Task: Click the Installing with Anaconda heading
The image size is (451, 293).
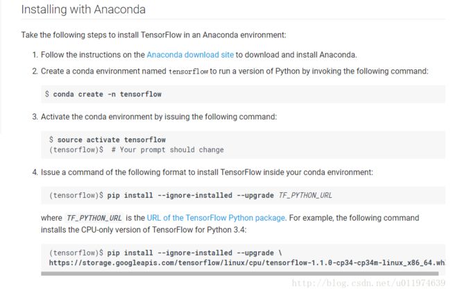Action: pyautogui.click(x=83, y=10)
